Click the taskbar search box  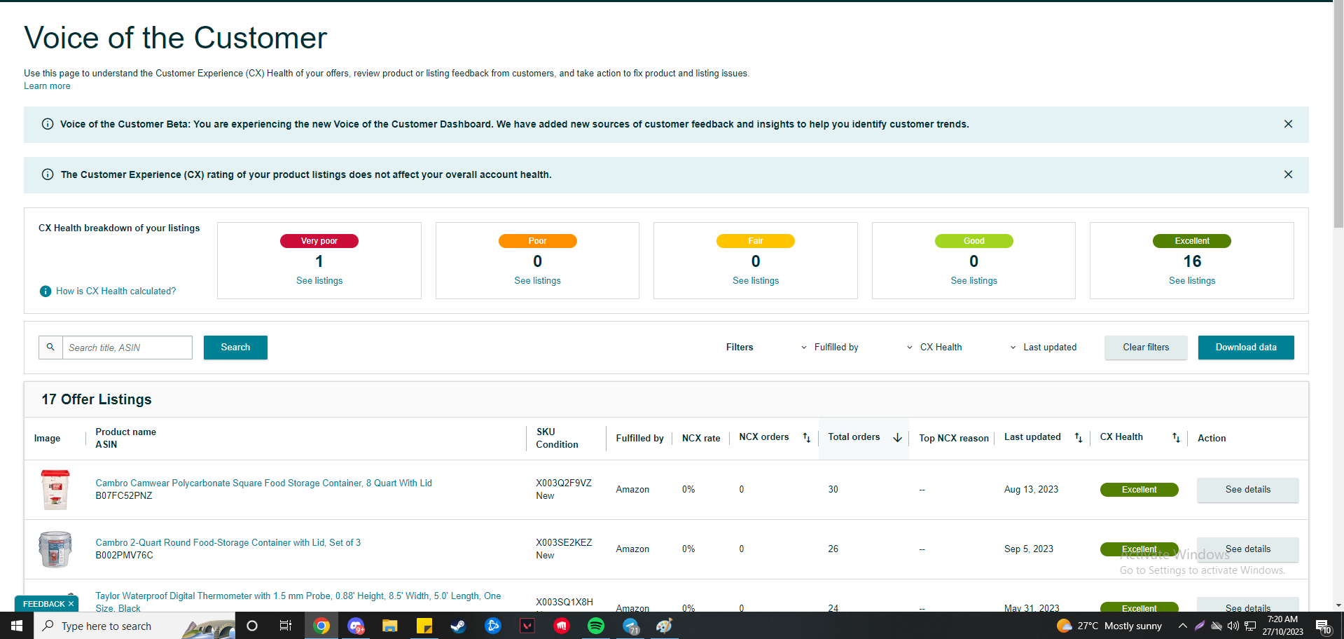click(134, 626)
